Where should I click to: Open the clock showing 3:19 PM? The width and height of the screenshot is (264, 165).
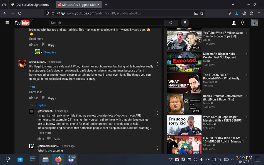tap(244, 159)
